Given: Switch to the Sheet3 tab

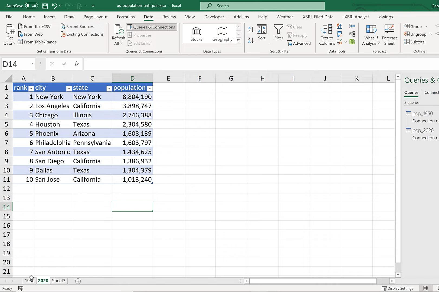Looking at the screenshot, I should coord(58,281).
